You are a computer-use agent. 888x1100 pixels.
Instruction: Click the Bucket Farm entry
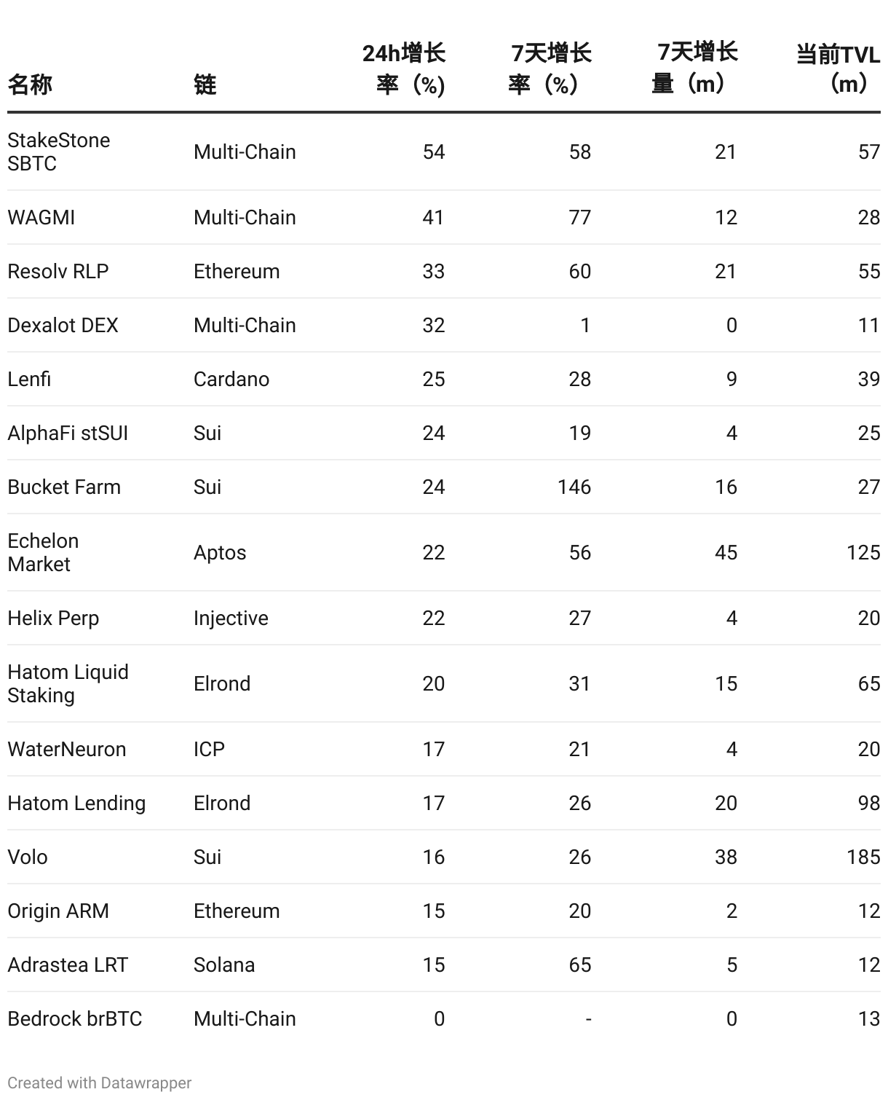(64, 487)
